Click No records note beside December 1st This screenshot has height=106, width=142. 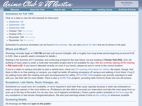[28, 40]
